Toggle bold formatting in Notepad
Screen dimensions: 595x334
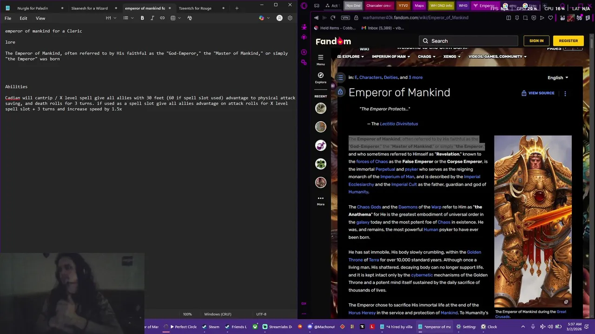pyautogui.click(x=142, y=18)
